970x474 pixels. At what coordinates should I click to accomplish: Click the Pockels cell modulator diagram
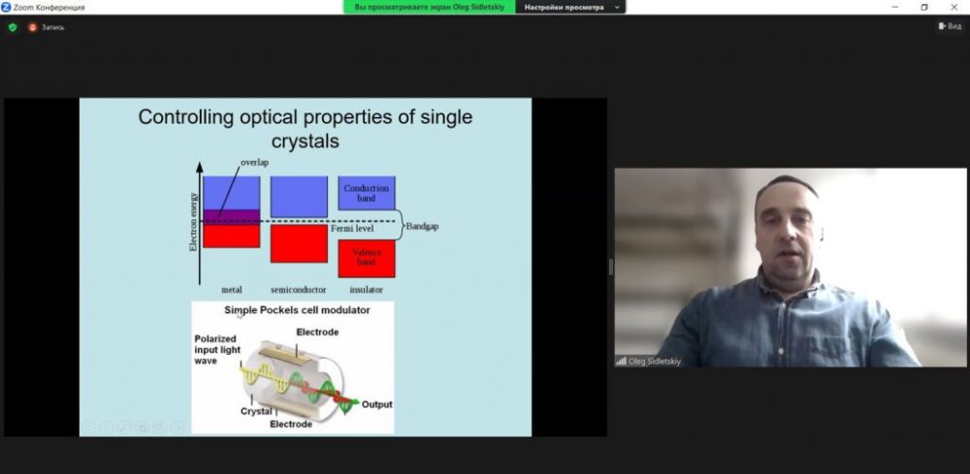point(292,367)
